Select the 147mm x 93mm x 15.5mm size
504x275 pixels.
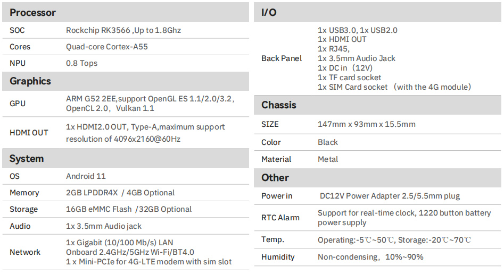click(x=367, y=124)
